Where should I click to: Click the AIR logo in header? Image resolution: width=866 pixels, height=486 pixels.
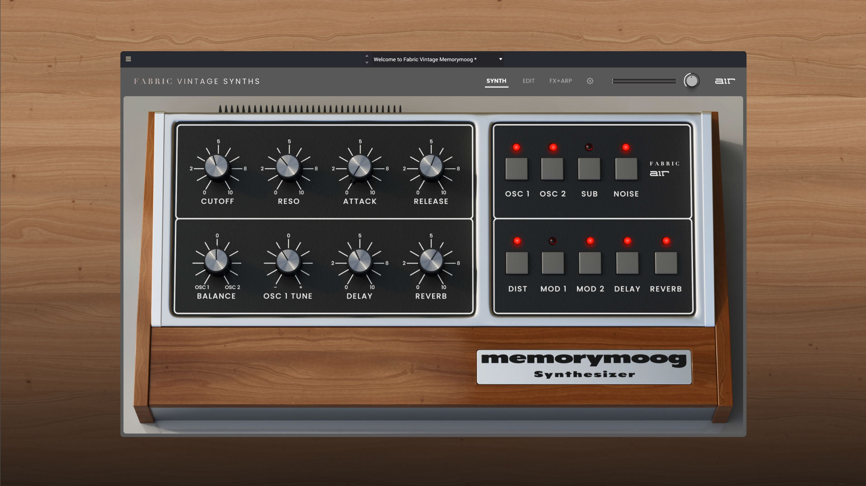(x=725, y=81)
